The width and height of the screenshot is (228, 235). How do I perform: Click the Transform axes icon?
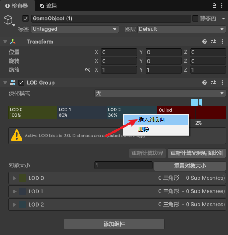click(x=13, y=42)
